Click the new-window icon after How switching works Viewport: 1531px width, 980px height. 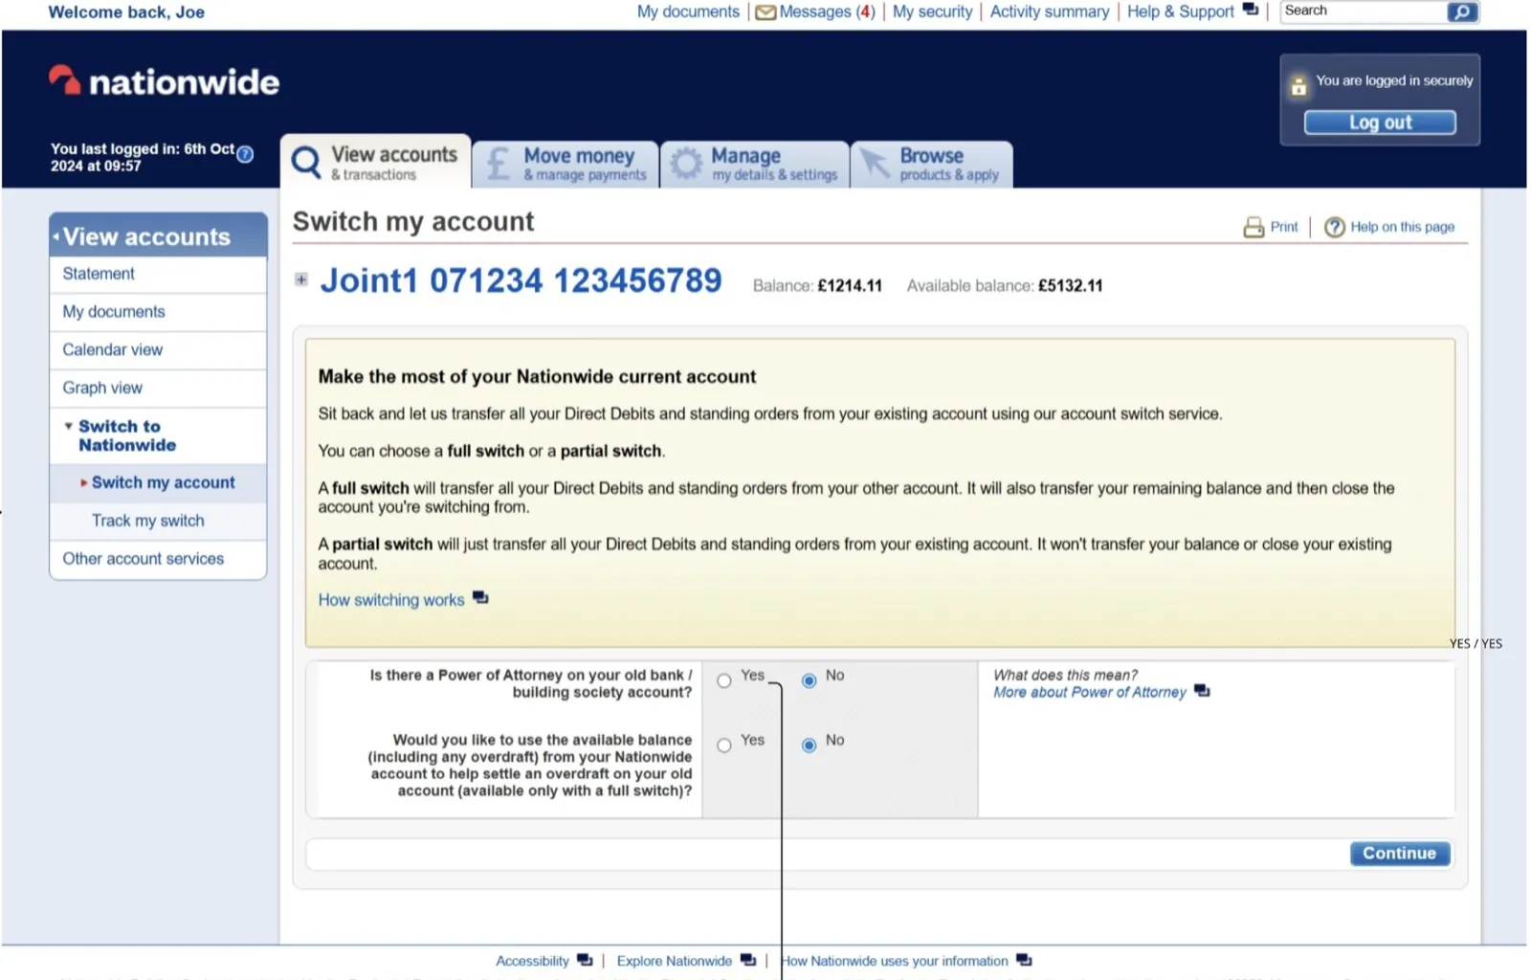(x=480, y=597)
